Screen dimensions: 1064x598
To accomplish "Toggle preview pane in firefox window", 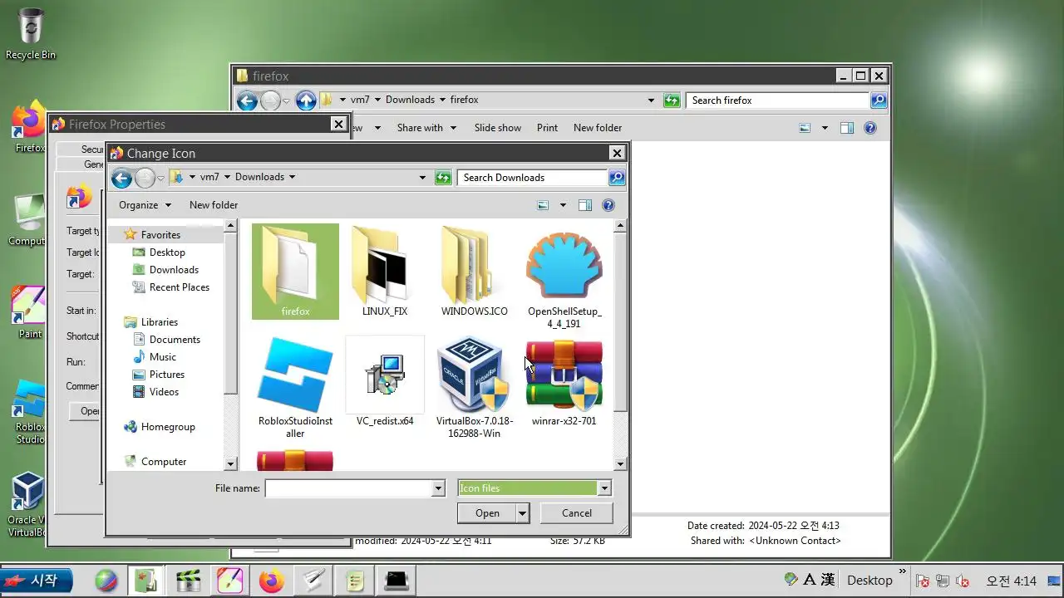I will [x=846, y=128].
